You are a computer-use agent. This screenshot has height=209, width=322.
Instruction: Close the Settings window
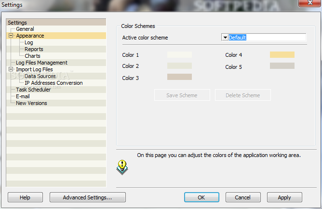click(309, 3)
